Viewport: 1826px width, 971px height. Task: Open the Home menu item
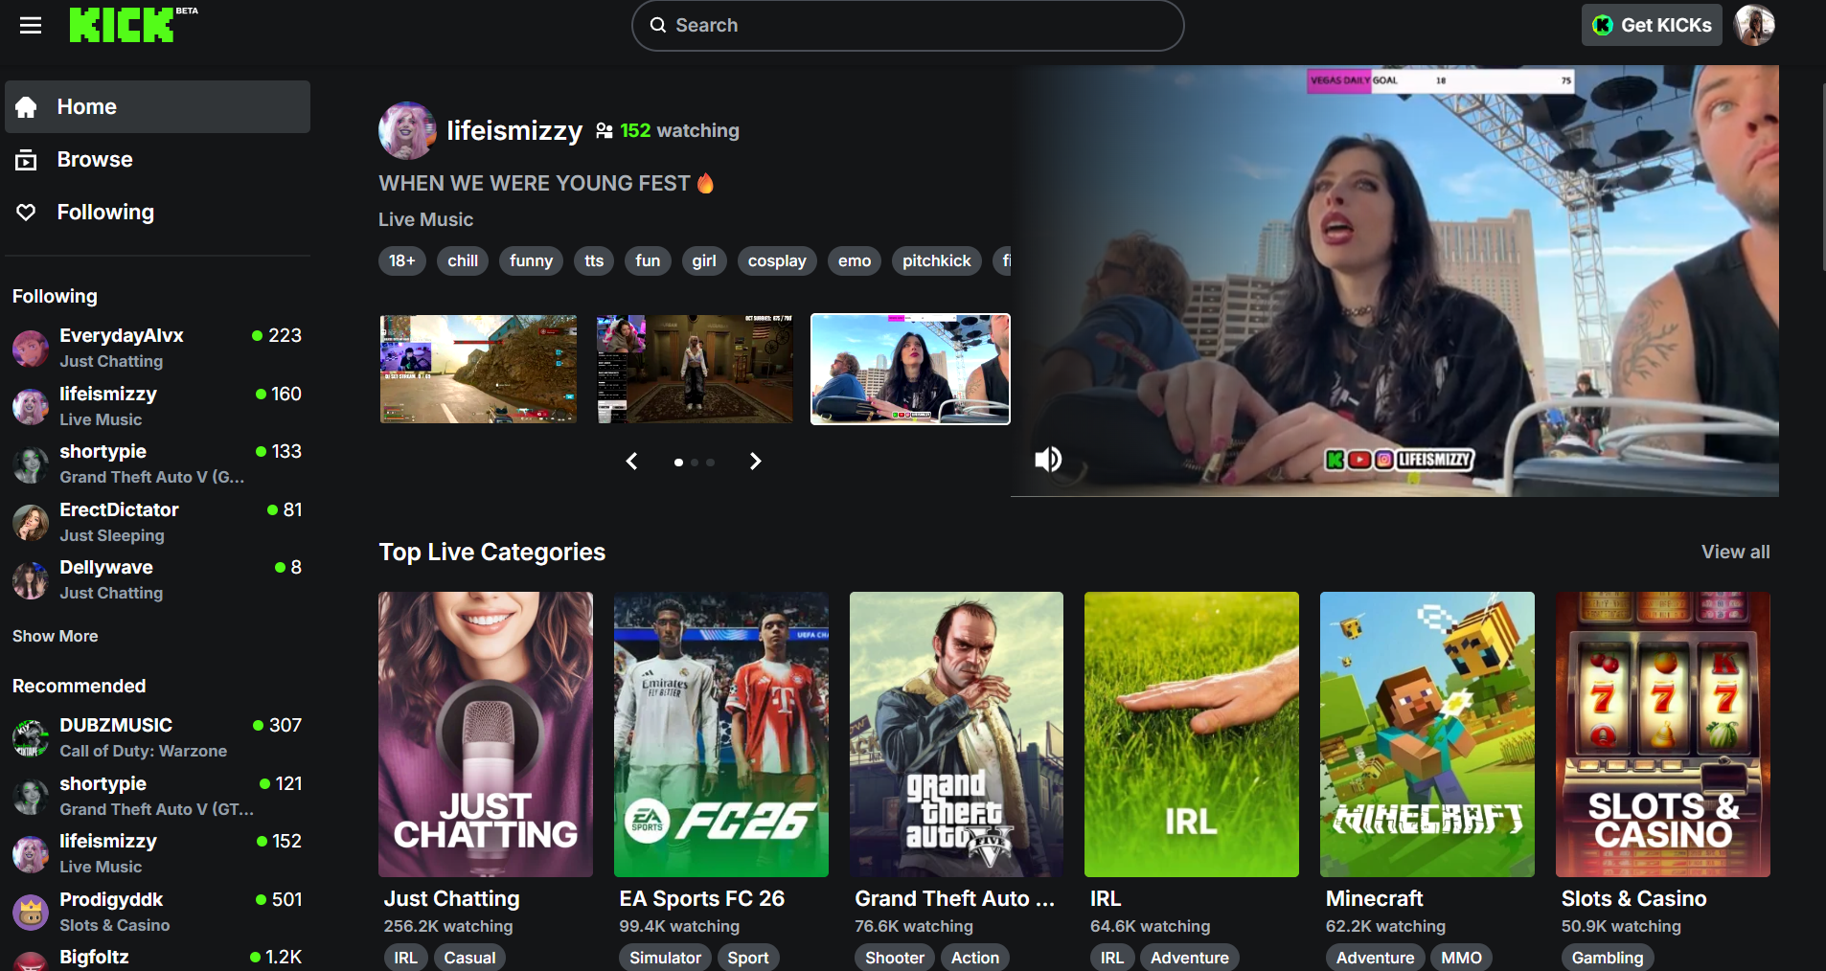tap(157, 107)
